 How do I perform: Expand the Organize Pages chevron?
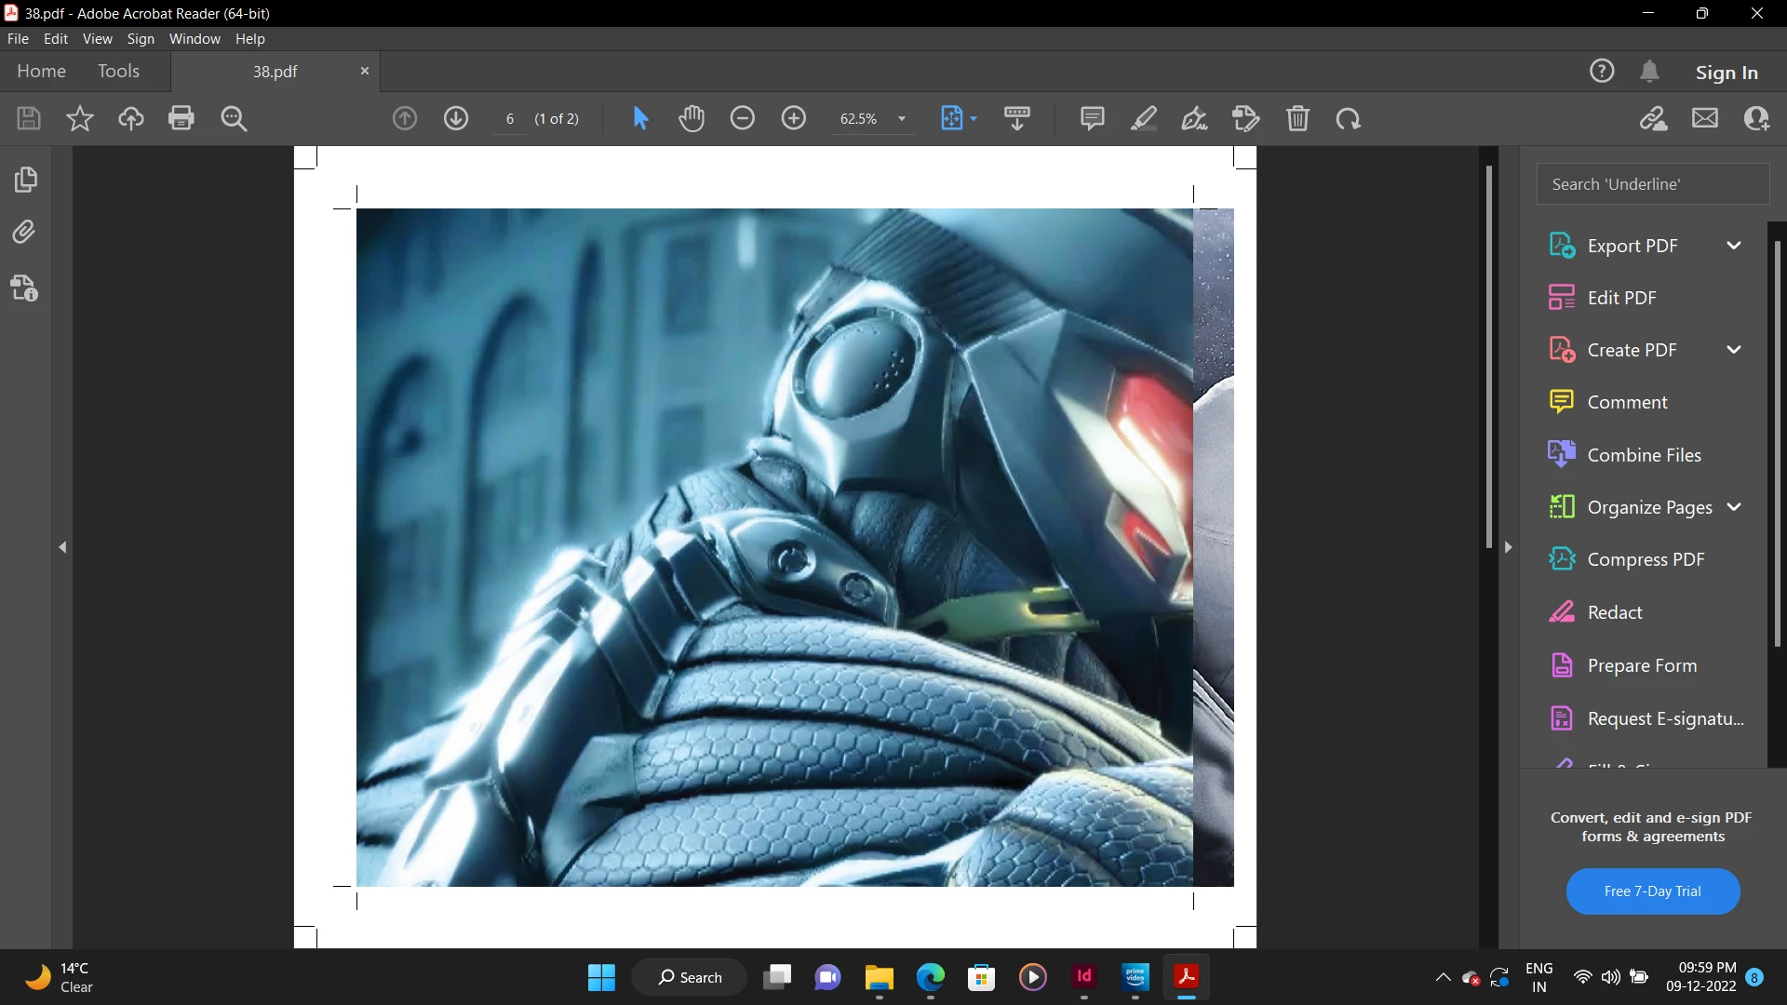1733,507
